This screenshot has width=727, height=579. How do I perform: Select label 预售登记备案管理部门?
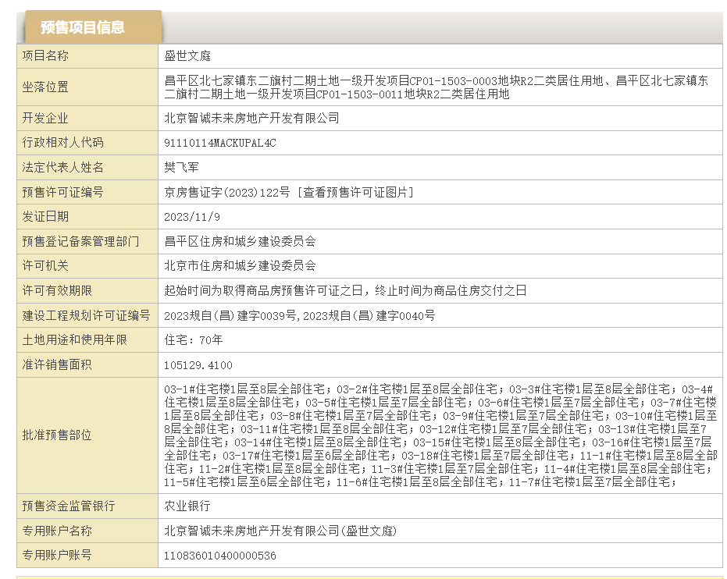(80, 241)
